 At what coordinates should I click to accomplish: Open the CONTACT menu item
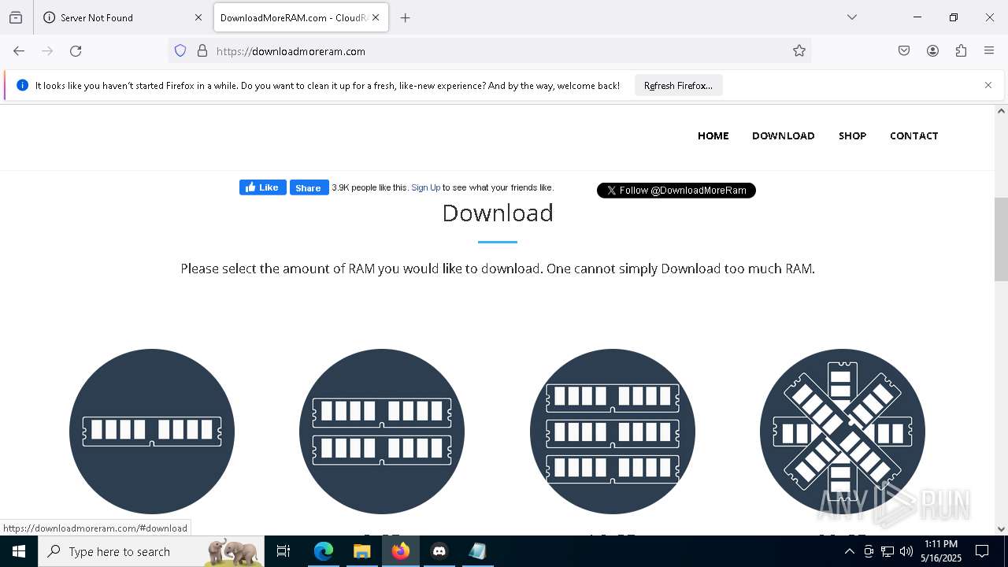tap(914, 135)
